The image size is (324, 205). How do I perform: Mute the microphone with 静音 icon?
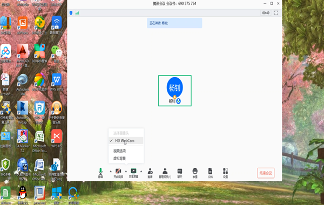(x=100, y=173)
